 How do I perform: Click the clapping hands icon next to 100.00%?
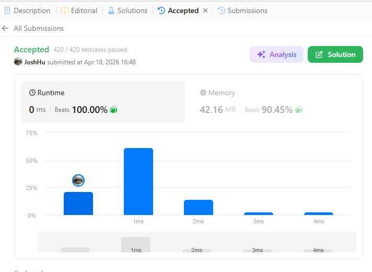pos(113,109)
